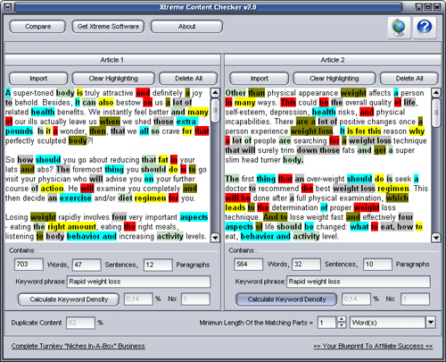The width and height of the screenshot is (446, 362).
Task: Maximize the Xtreme Content Checker window
Action: point(428,7)
